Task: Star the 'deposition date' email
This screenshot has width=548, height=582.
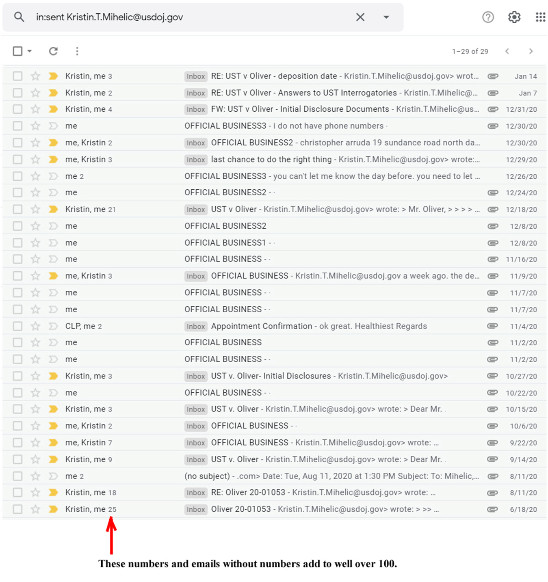Action: (36, 76)
